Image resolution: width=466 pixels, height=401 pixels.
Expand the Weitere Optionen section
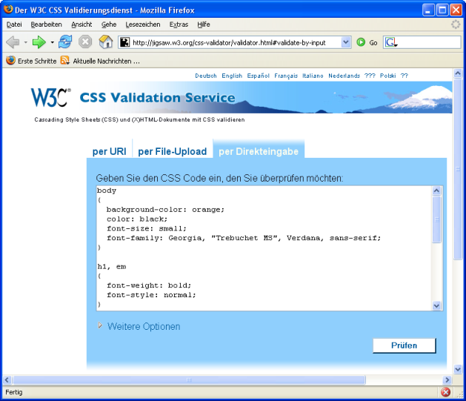(139, 326)
